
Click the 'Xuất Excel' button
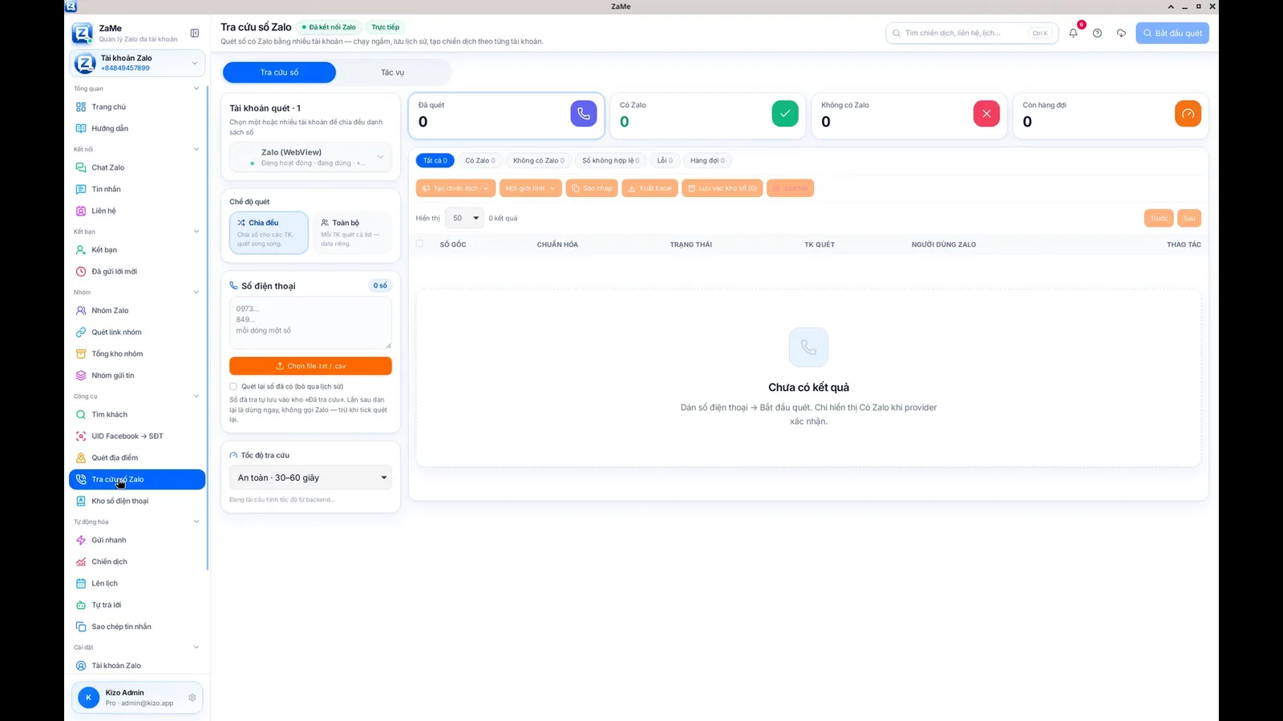click(x=650, y=188)
